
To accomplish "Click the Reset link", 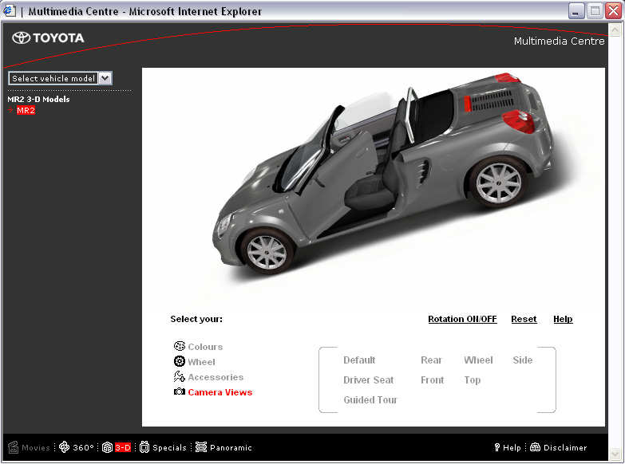I will (524, 319).
